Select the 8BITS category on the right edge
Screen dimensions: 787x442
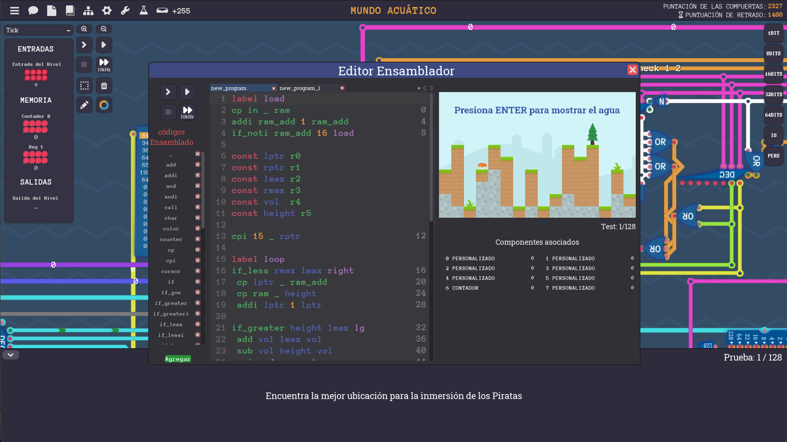point(773,53)
